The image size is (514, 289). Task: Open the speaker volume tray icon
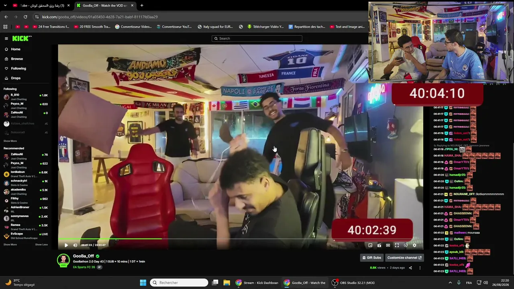[485, 283]
